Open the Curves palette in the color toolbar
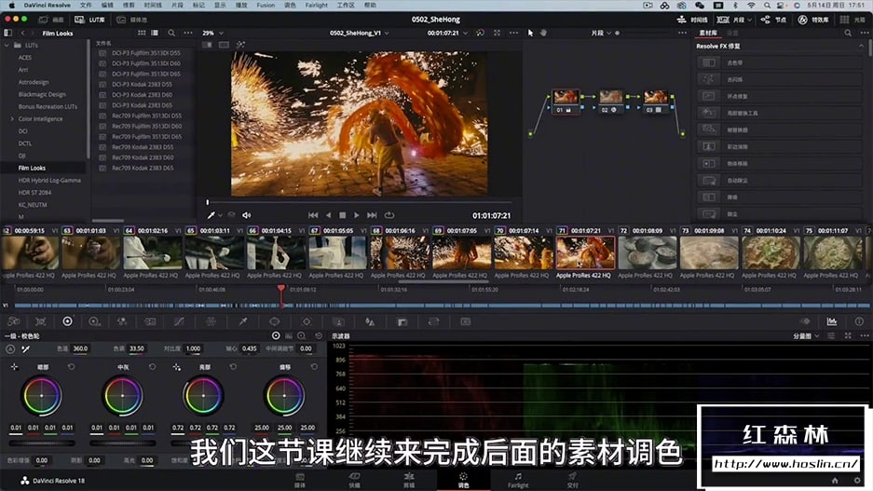The width and height of the screenshot is (873, 491). tap(179, 321)
